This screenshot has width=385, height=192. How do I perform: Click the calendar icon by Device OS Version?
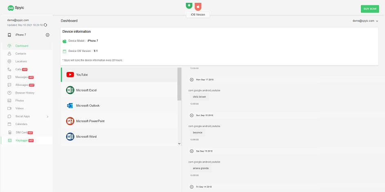click(x=65, y=51)
